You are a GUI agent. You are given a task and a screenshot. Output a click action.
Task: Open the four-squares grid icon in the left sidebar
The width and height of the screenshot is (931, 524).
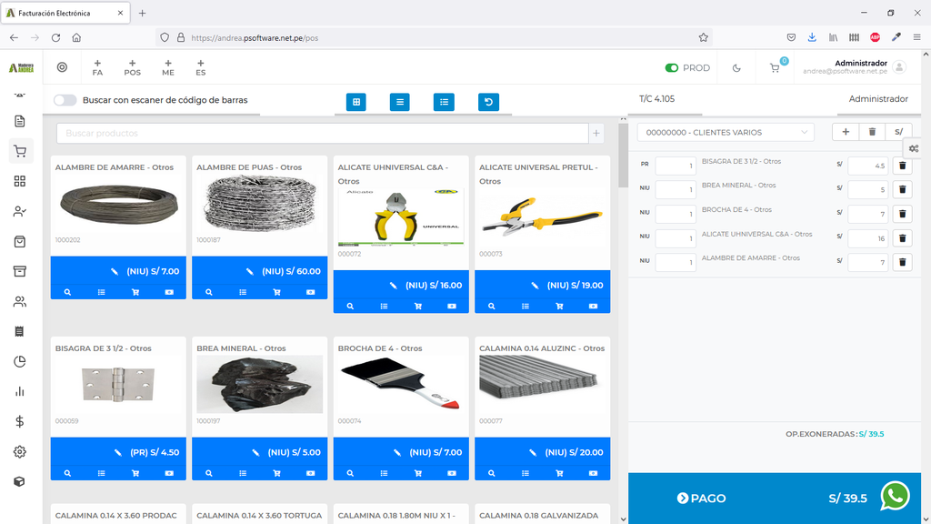[x=20, y=181]
